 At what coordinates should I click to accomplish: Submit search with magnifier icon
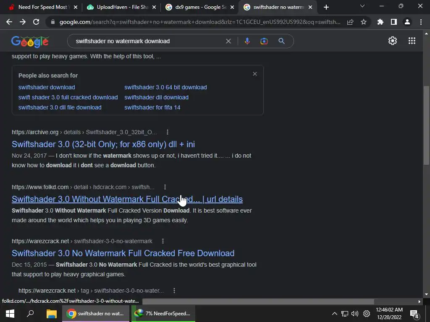(282, 41)
